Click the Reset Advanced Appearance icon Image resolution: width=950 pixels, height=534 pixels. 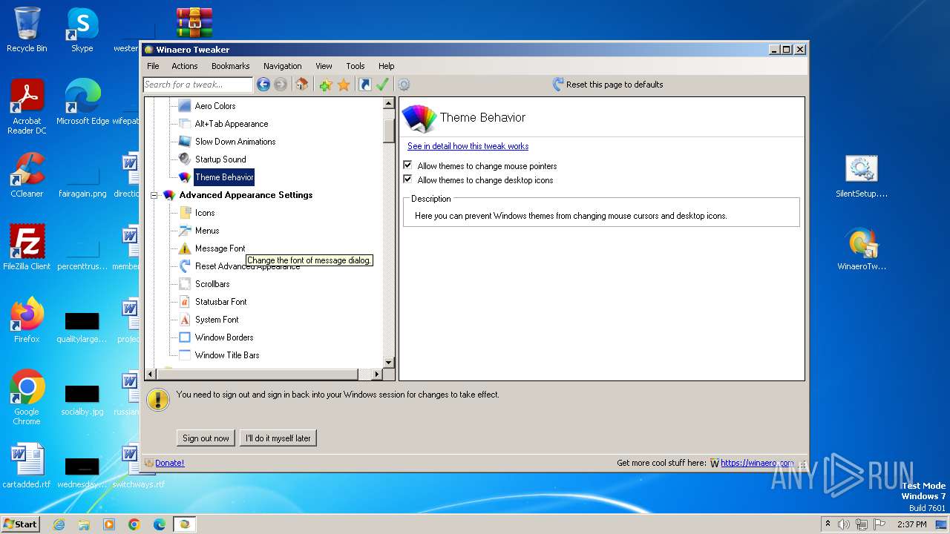[x=185, y=266]
